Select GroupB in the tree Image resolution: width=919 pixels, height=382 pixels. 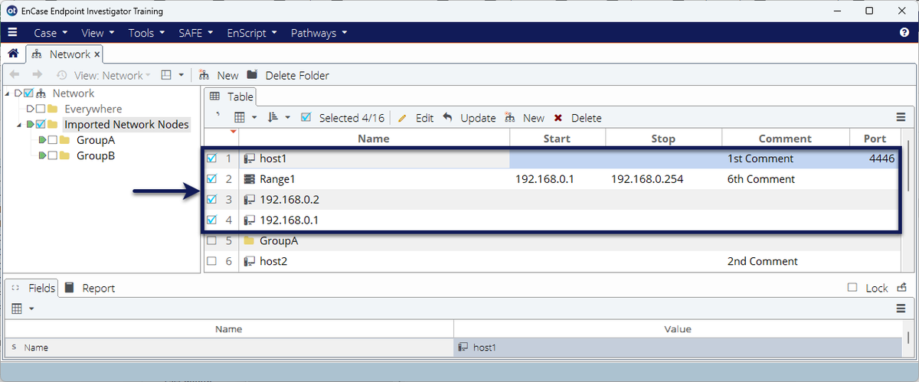[x=96, y=155]
